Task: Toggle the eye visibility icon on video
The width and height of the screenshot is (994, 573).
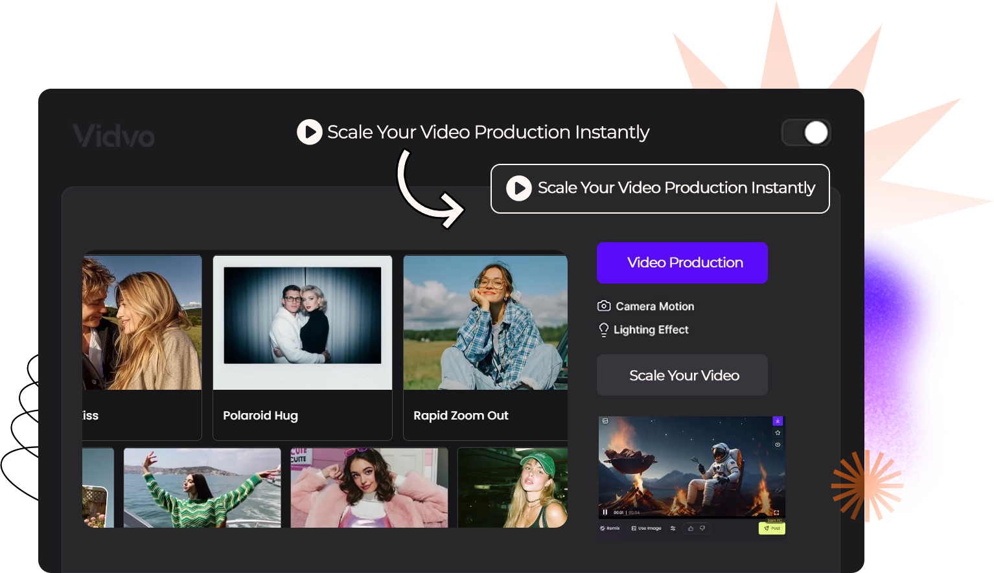Action: [778, 445]
